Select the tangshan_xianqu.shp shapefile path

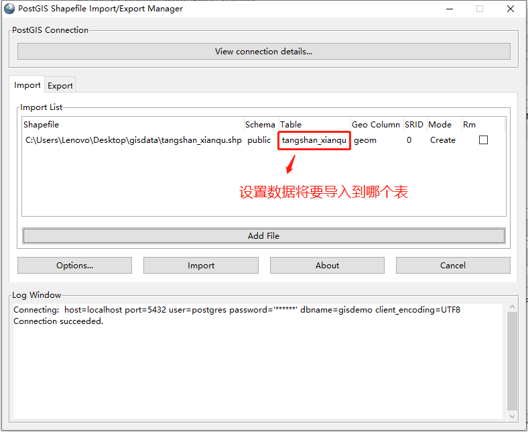click(x=133, y=140)
